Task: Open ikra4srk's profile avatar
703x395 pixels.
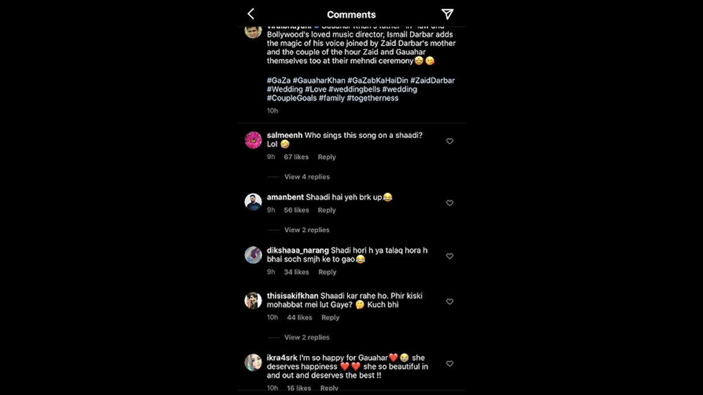Action: pos(253,362)
